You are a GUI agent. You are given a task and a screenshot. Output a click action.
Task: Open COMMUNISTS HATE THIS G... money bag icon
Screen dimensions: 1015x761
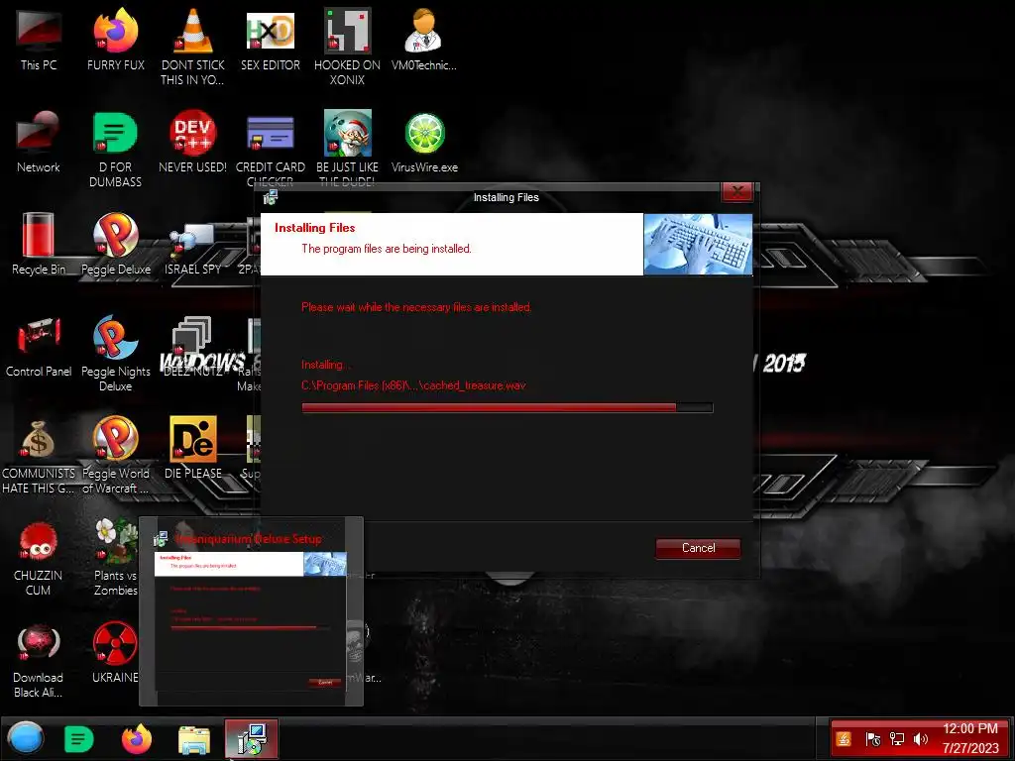[39, 456]
